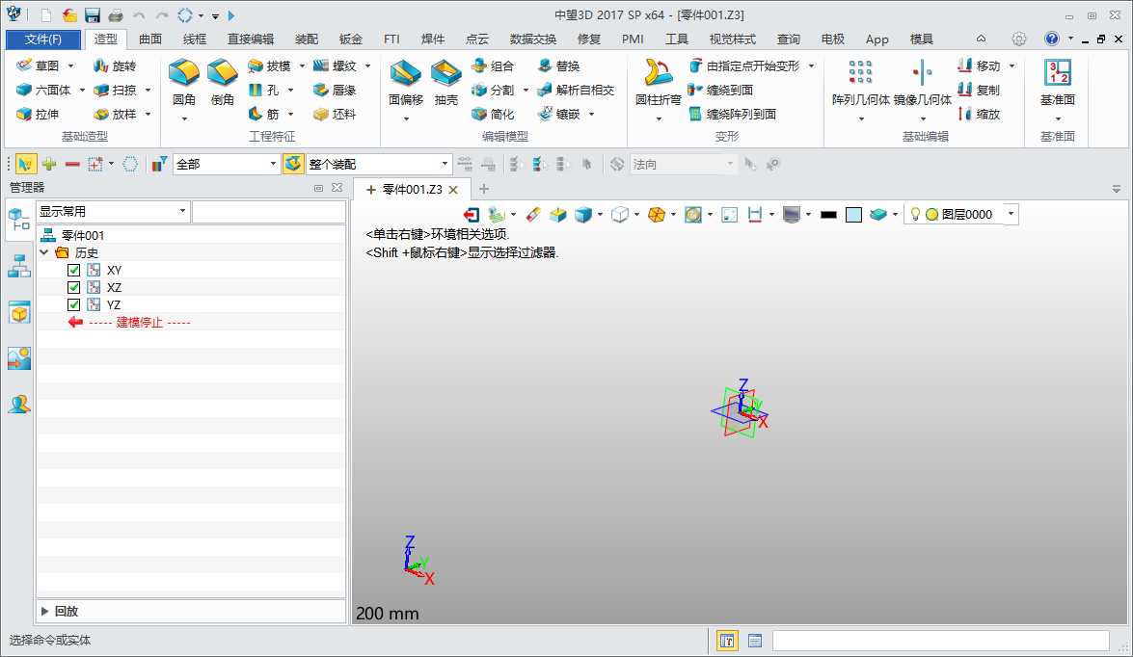1133x657 pixels.
Task: Select the 坯料 stock tool
Action: (x=336, y=114)
